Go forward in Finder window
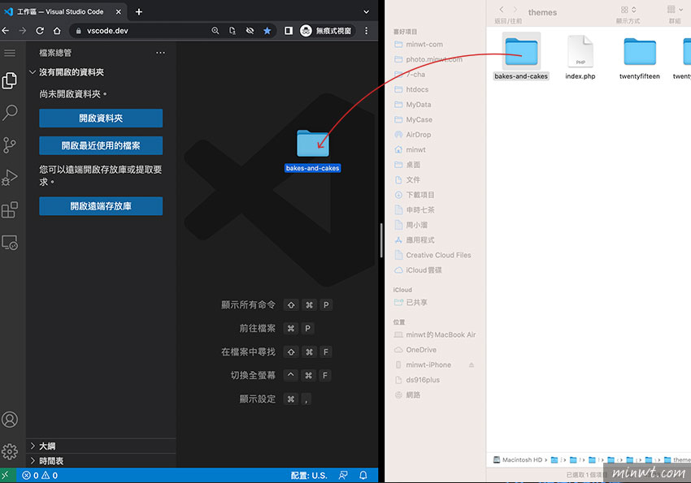Screen dimensions: 691x483 [515, 10]
